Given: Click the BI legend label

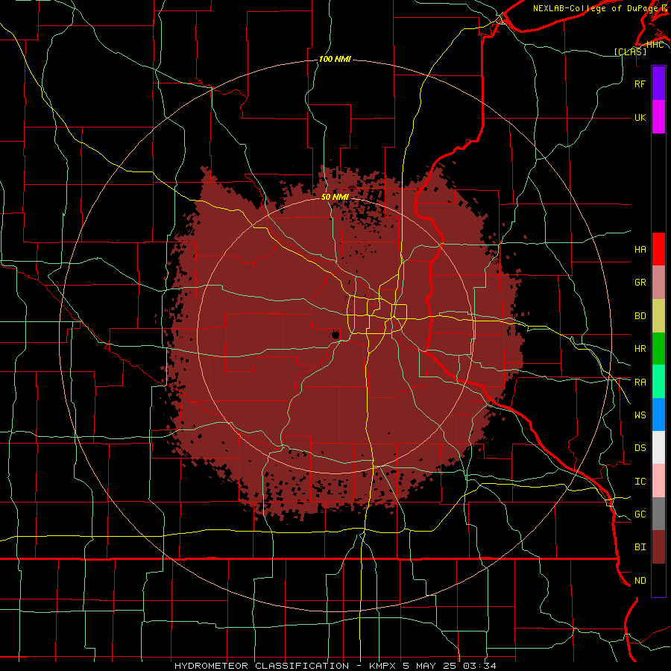Looking at the screenshot, I should pyautogui.click(x=640, y=547).
